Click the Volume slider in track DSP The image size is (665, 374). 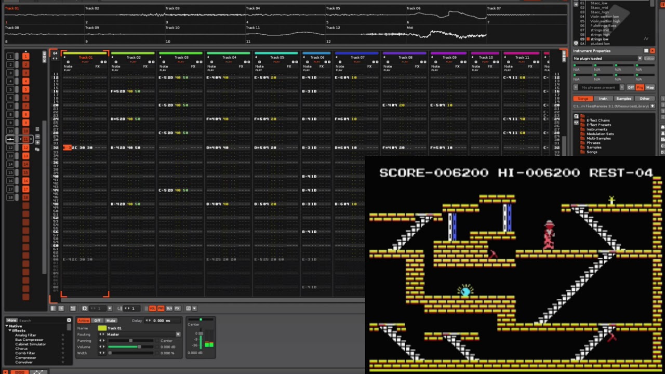(x=130, y=347)
